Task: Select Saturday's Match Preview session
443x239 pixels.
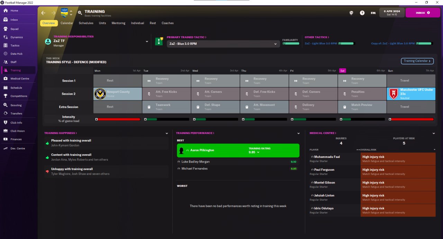Action: [x=362, y=107]
